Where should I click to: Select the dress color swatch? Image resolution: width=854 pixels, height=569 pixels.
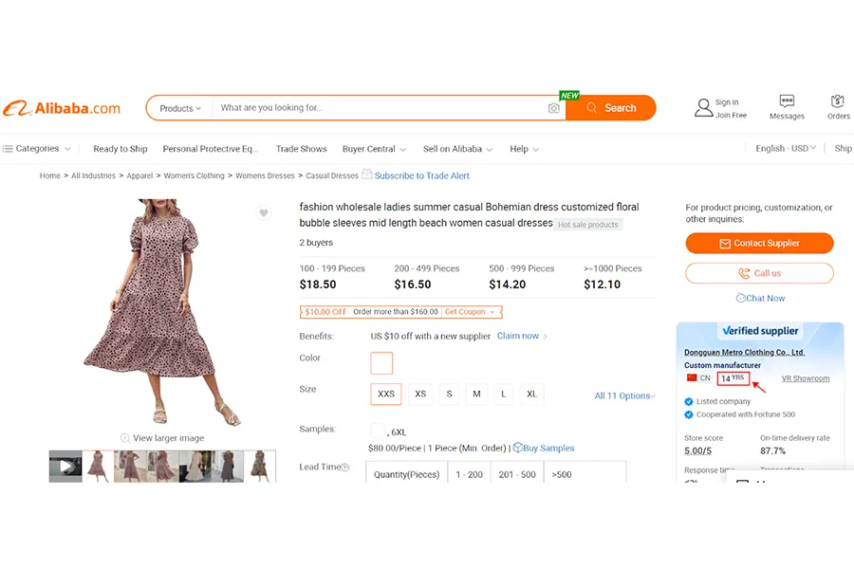tap(381, 363)
